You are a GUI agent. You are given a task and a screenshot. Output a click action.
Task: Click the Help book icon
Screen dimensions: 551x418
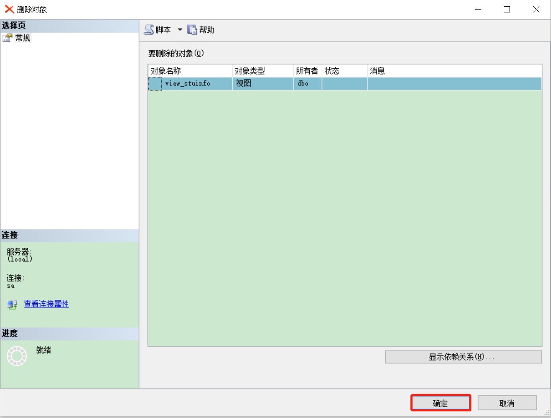[x=192, y=30]
